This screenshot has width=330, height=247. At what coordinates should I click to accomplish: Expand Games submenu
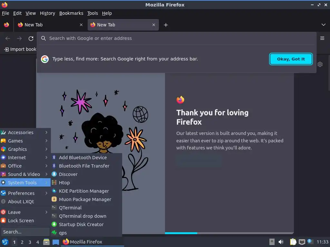[25, 141]
